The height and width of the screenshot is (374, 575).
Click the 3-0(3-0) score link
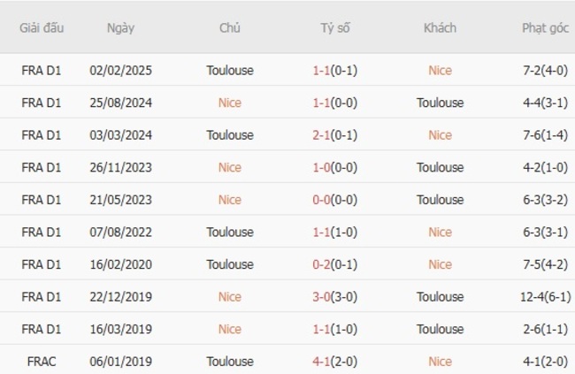pos(335,297)
